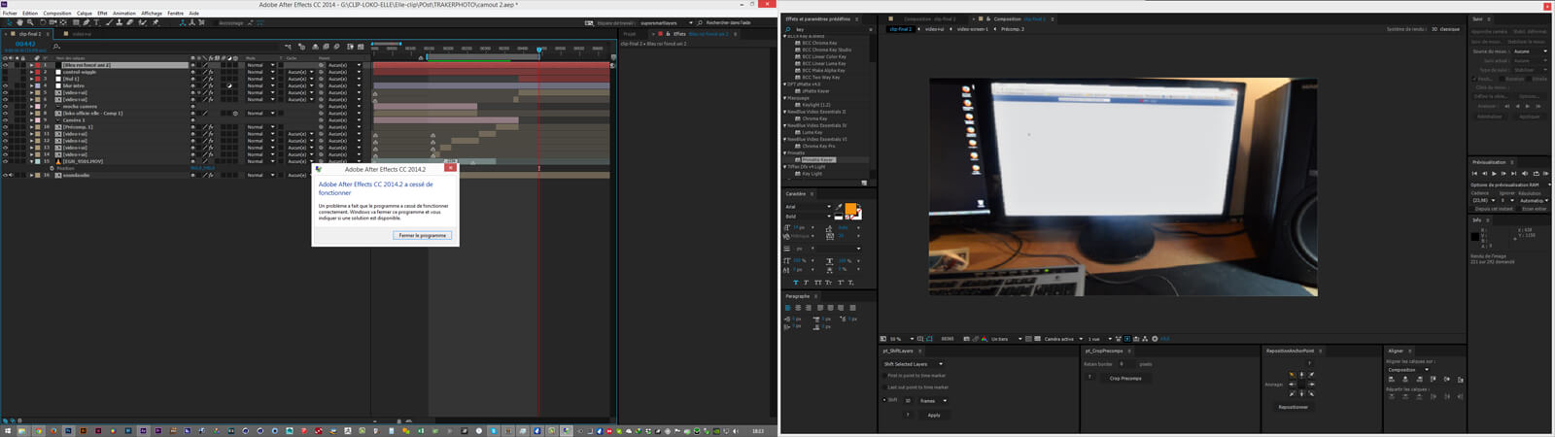Viewport: 1555px width, 437px height.
Task: Click the Repositionner button
Action: (1293, 407)
